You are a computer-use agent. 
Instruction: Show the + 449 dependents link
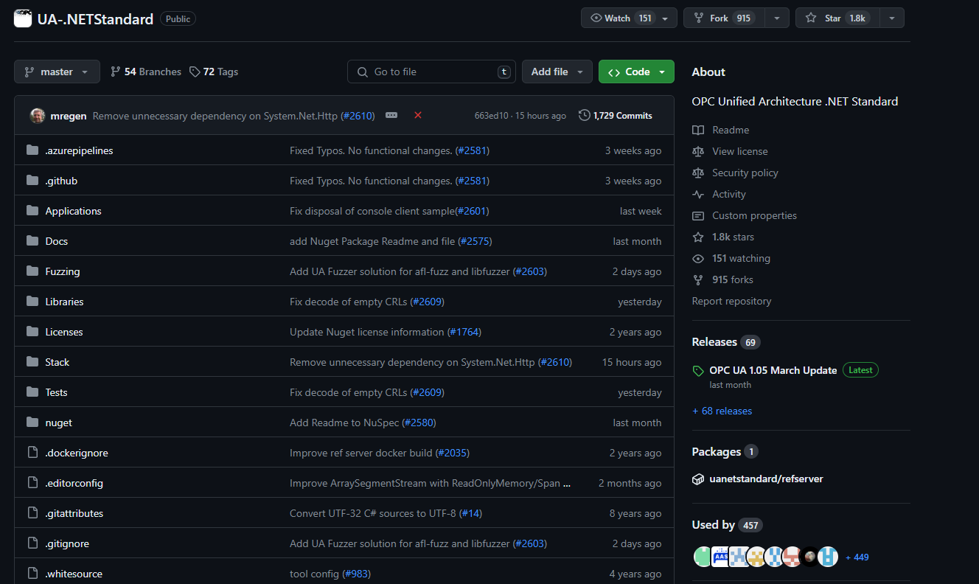(x=857, y=557)
